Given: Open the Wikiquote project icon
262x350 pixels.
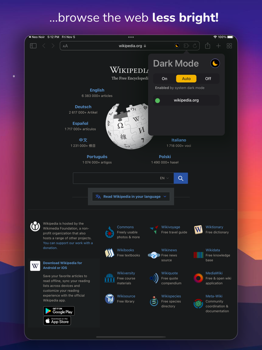Looking at the screenshot, I should 154,278.
